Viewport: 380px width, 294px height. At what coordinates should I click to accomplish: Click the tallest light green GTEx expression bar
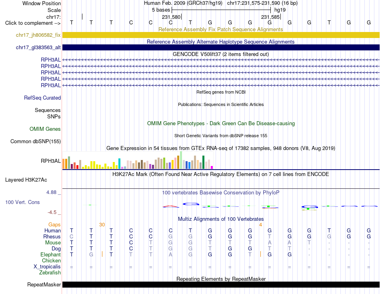pyautogui.click(x=181, y=160)
